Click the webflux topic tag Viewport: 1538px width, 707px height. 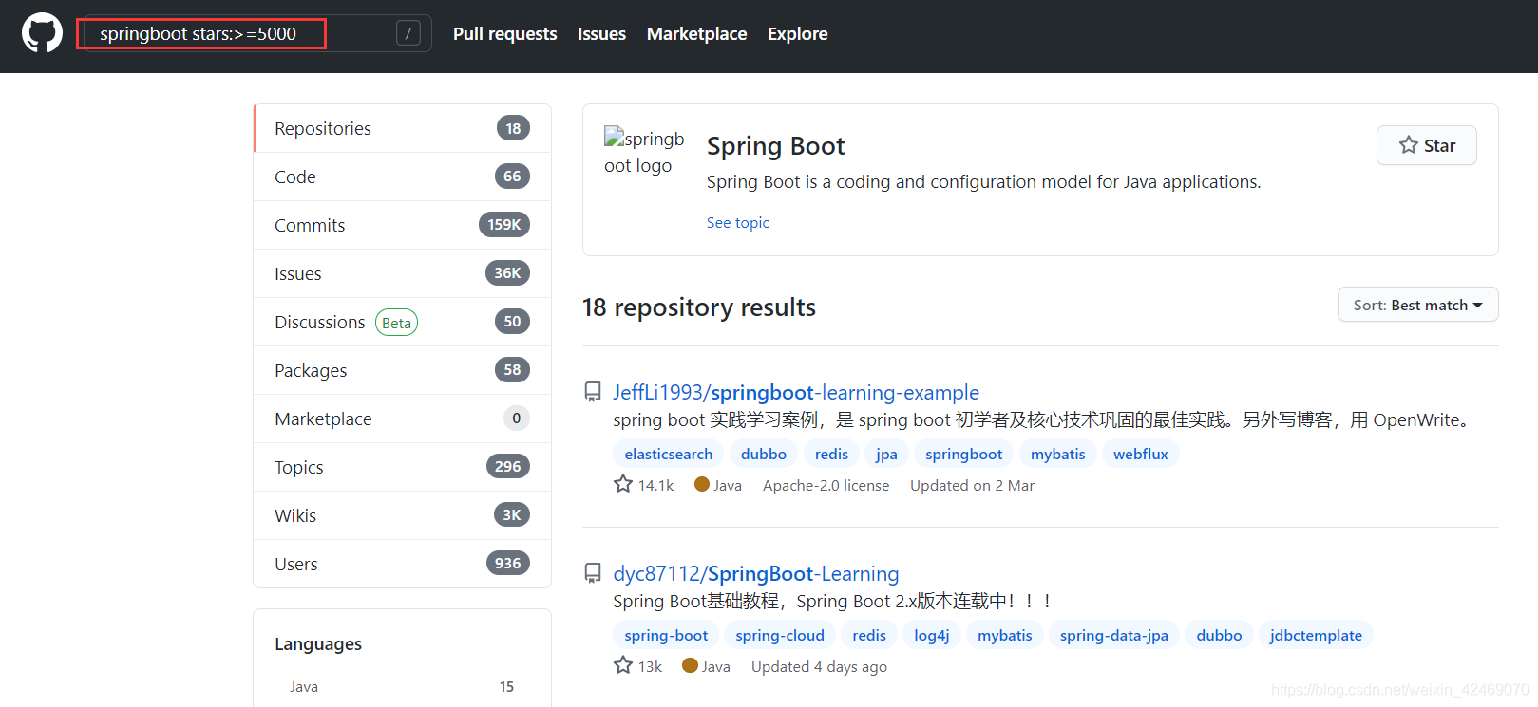(x=1140, y=454)
